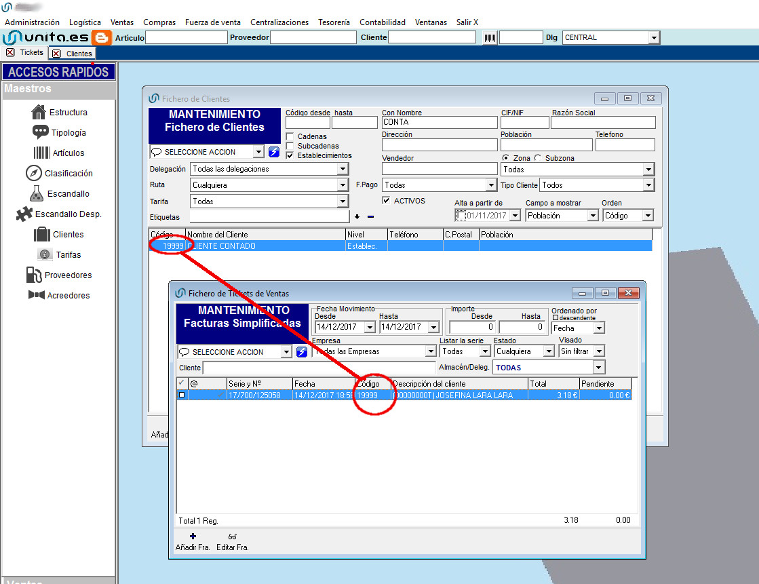This screenshot has width=759, height=584.
Task: Uncheck the Establecimientos checkbox
Action: pyautogui.click(x=290, y=155)
